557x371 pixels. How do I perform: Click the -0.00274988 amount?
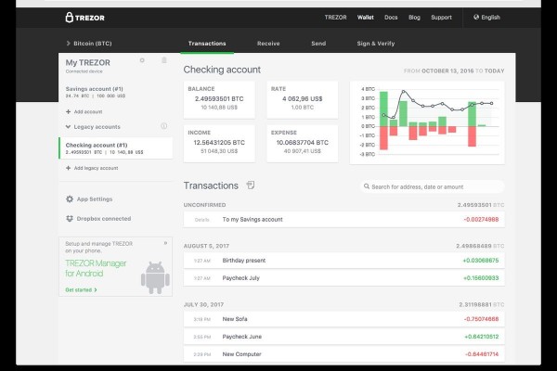point(481,220)
